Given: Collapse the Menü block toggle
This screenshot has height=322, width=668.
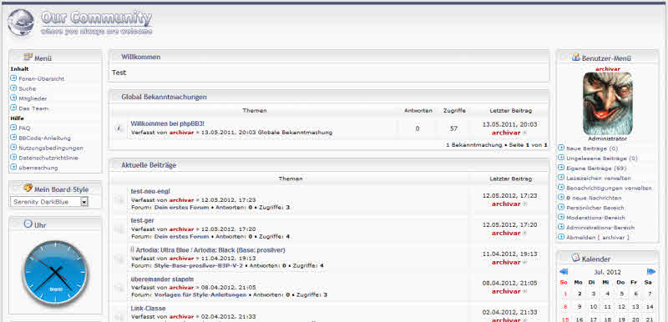Looking at the screenshot, I should (16, 58).
